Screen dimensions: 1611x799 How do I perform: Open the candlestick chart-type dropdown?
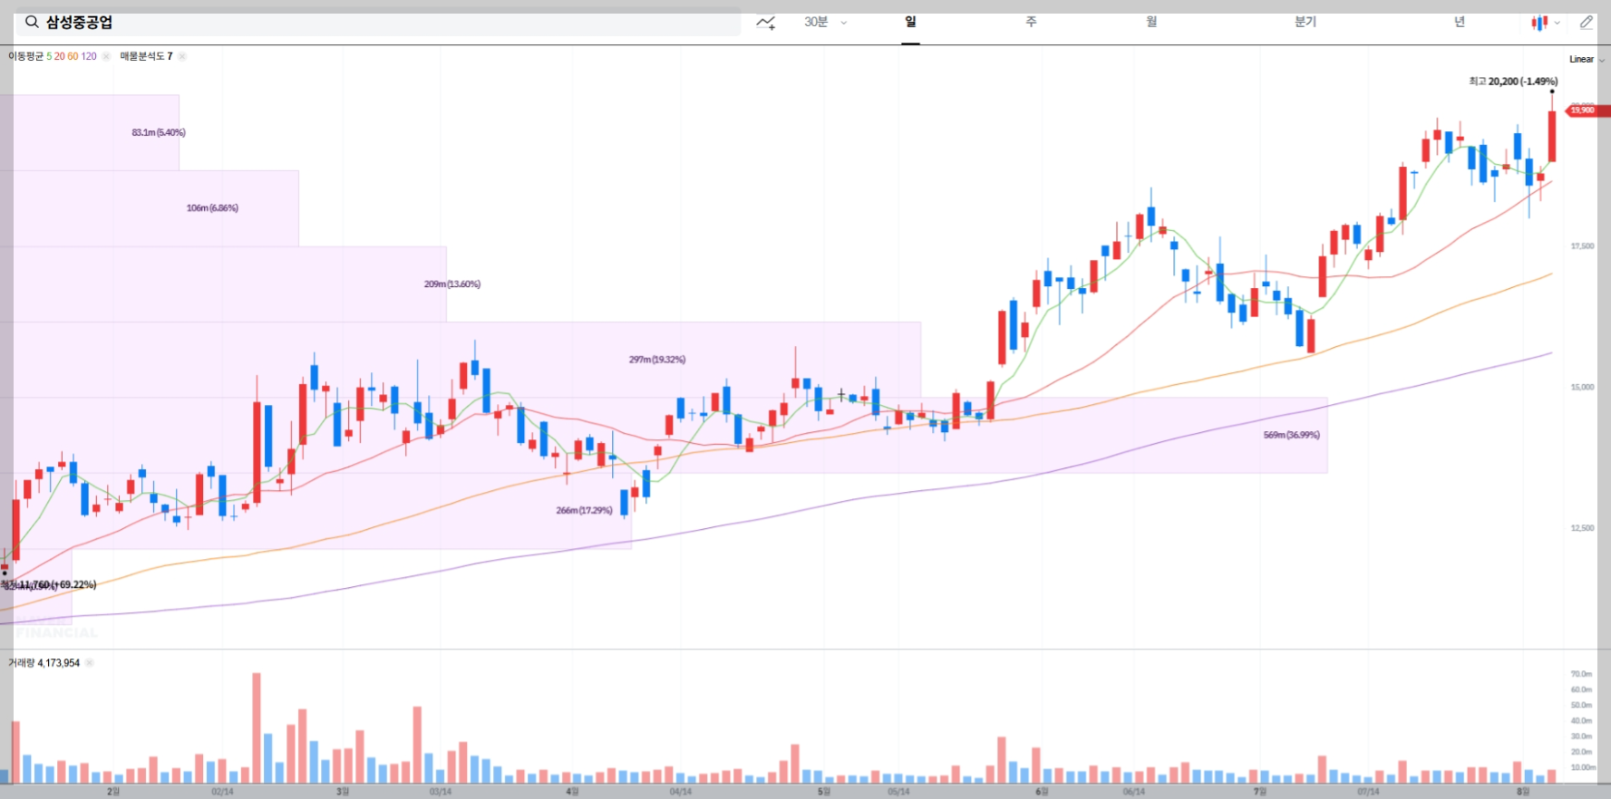[x=1546, y=23]
